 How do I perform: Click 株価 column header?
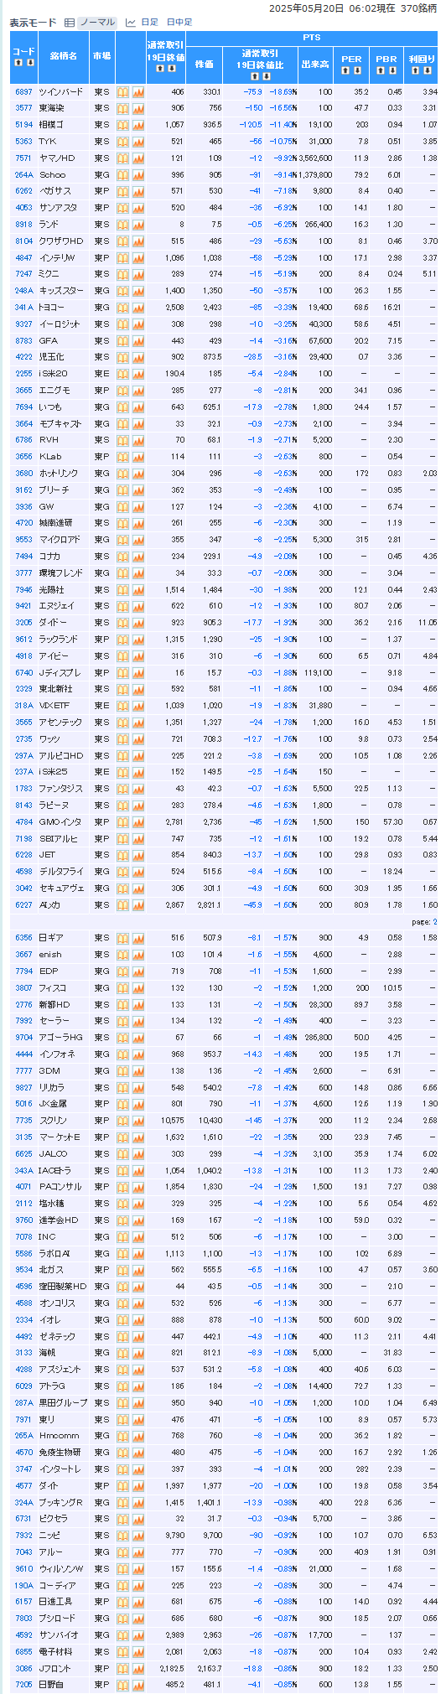(204, 64)
